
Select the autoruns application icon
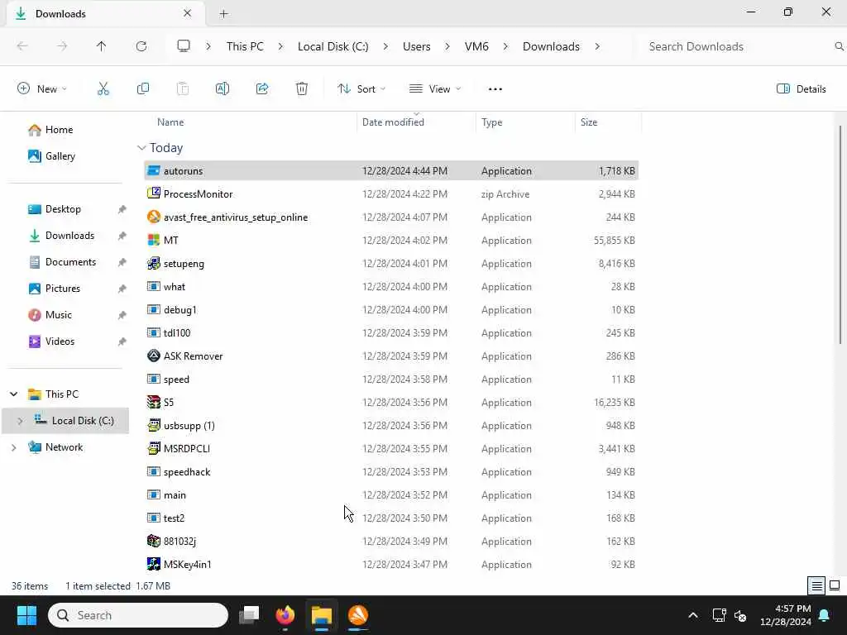pos(154,170)
